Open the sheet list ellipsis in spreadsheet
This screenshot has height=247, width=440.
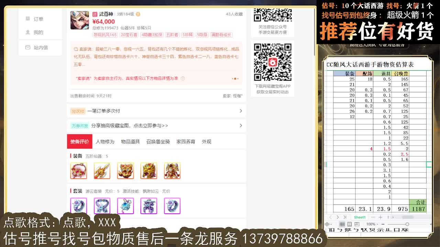(x=373, y=217)
